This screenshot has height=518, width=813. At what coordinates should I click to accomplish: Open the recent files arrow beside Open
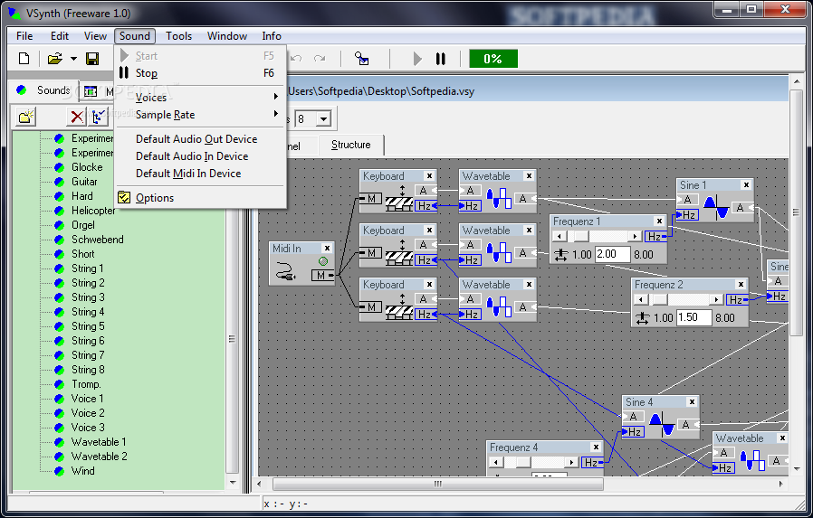(x=73, y=59)
